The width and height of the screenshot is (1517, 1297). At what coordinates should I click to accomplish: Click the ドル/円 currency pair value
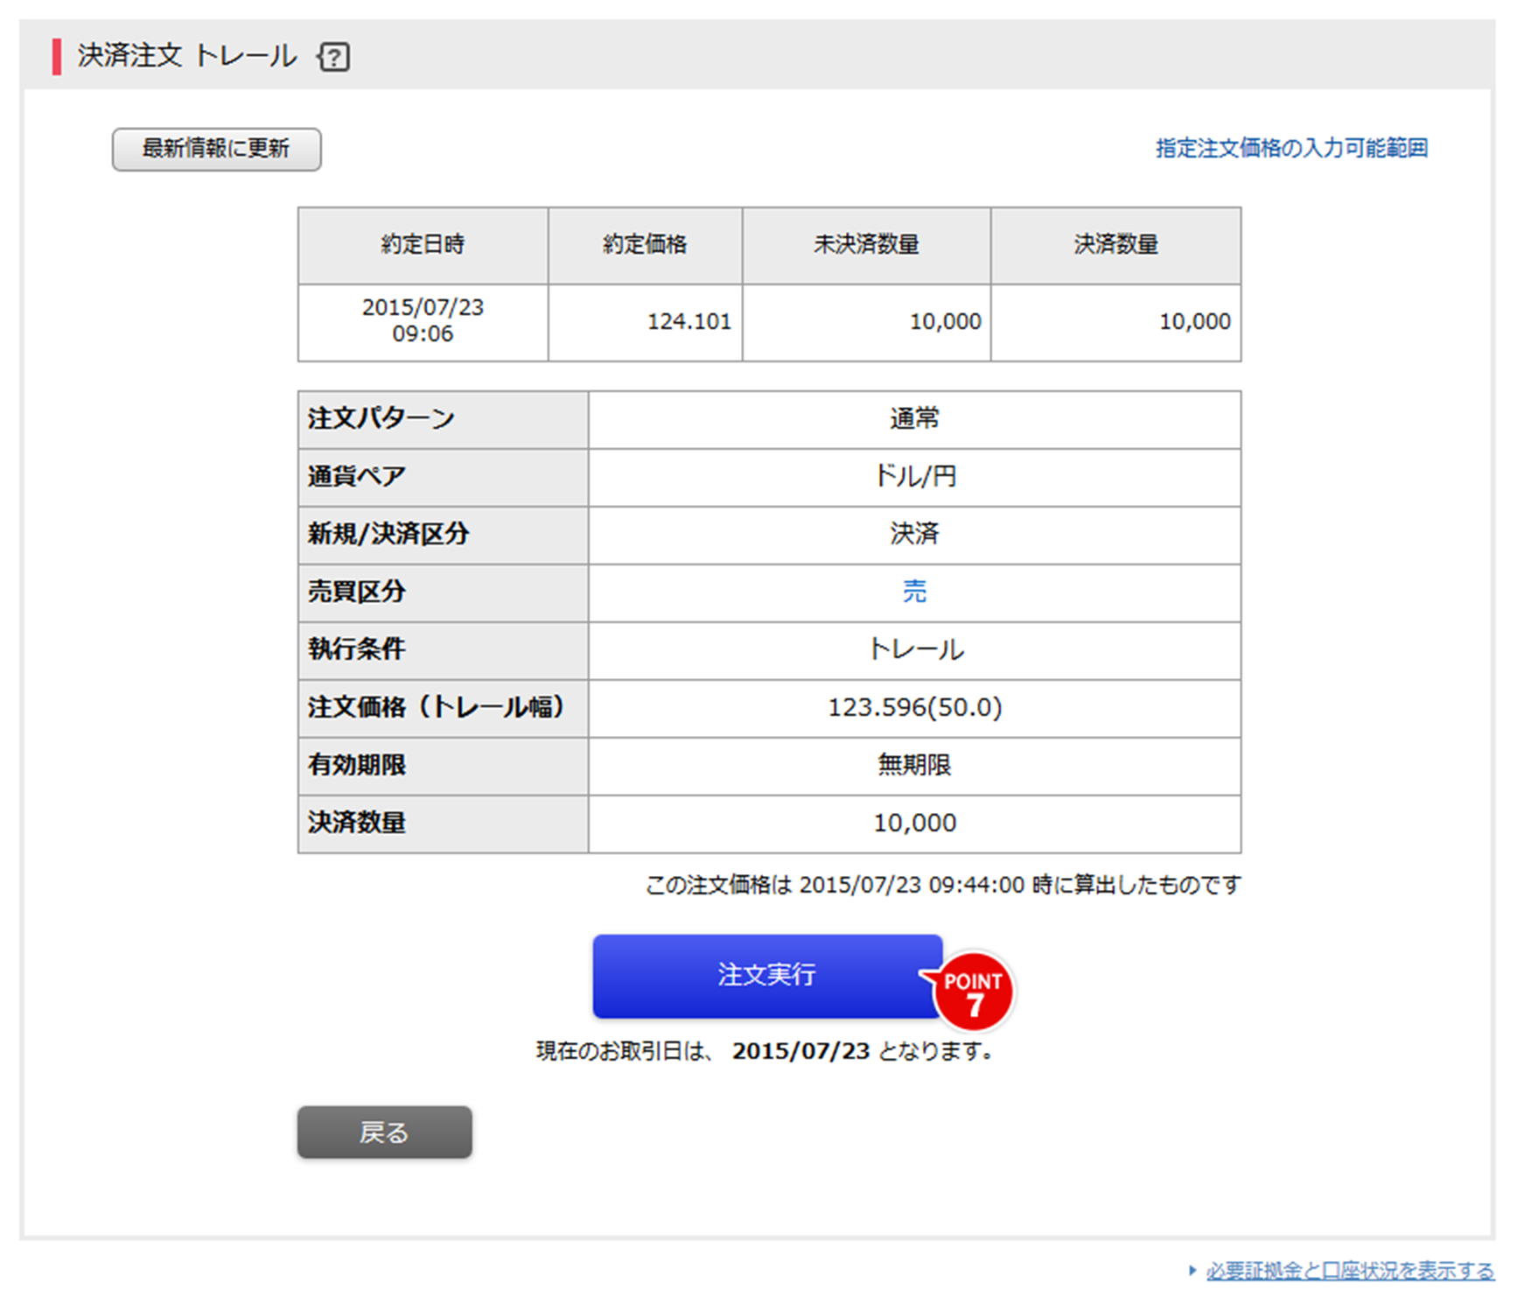coord(914,477)
